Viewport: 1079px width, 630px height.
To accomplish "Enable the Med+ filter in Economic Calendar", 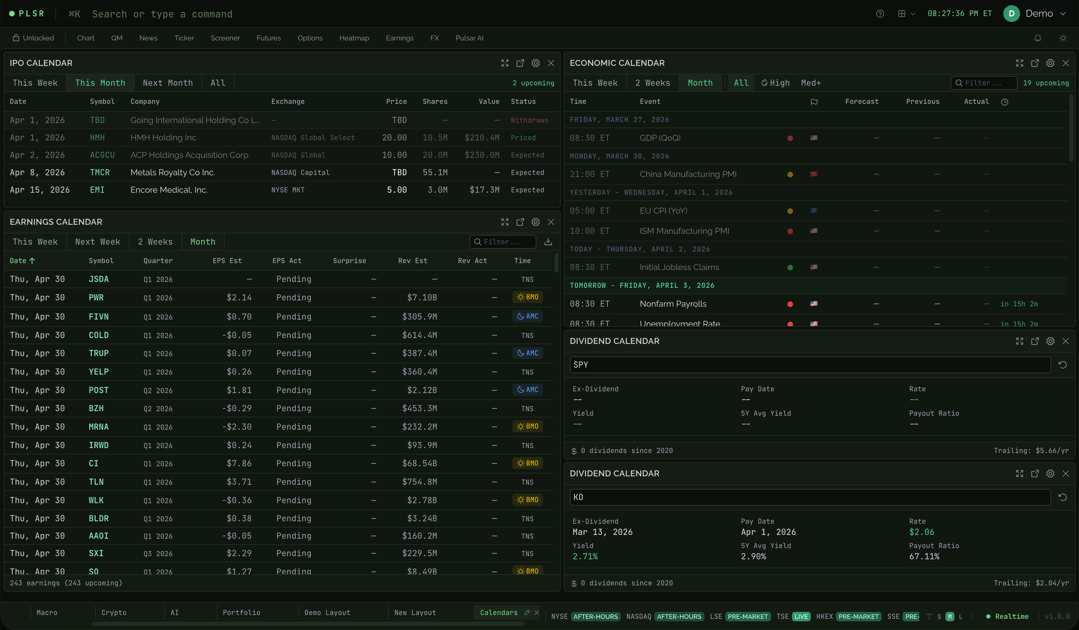I will click(x=811, y=83).
